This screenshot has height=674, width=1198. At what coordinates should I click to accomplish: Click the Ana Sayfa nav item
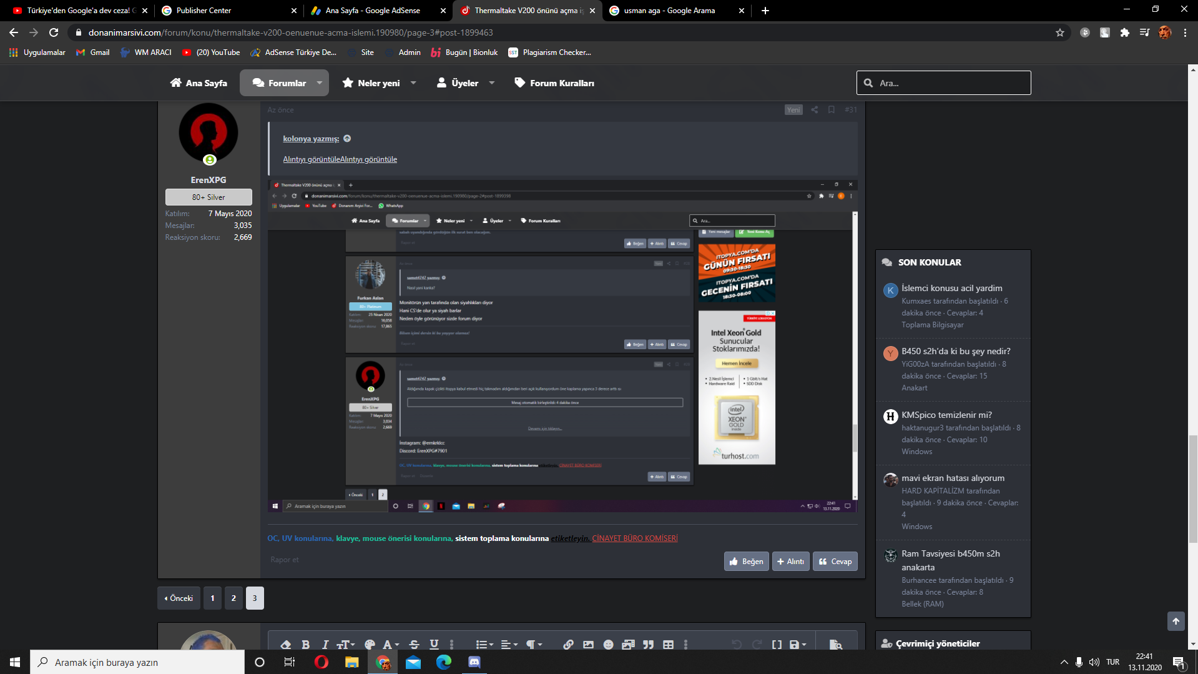point(199,83)
